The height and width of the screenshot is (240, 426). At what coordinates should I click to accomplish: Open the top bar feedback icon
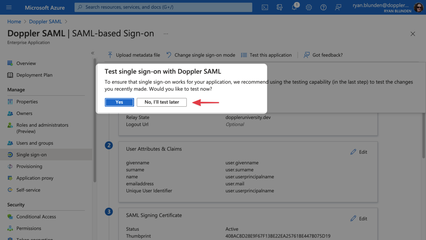tap(338, 7)
